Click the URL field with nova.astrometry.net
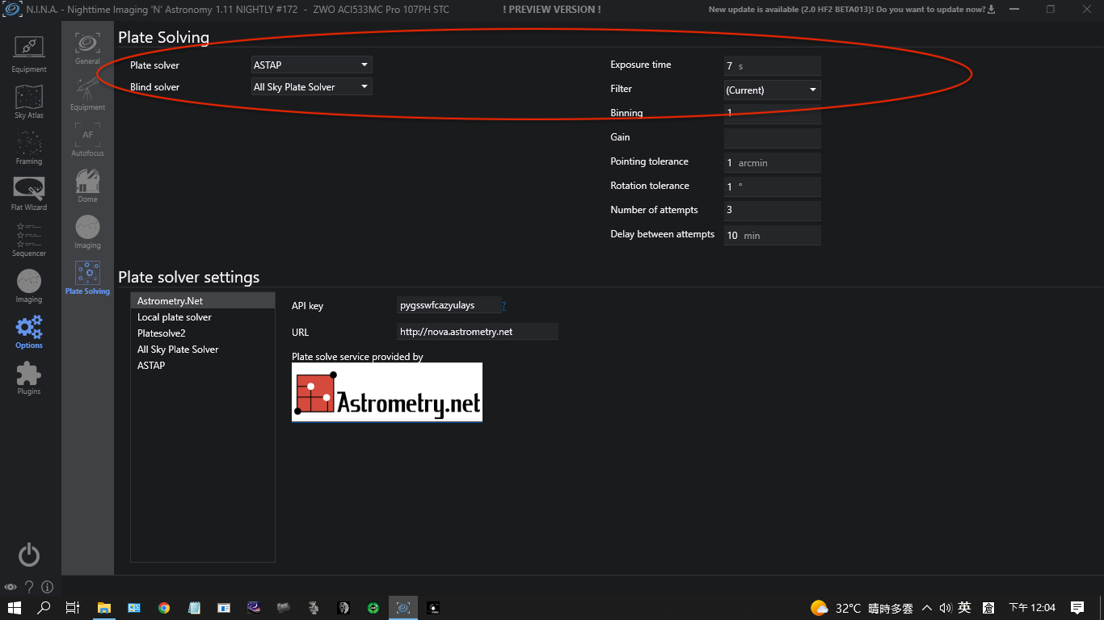This screenshot has width=1104, height=620. (x=478, y=332)
